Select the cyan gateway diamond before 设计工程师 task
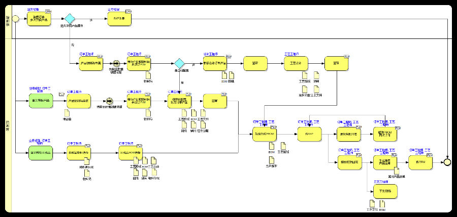Screen dimensions: 457x217 179,63
